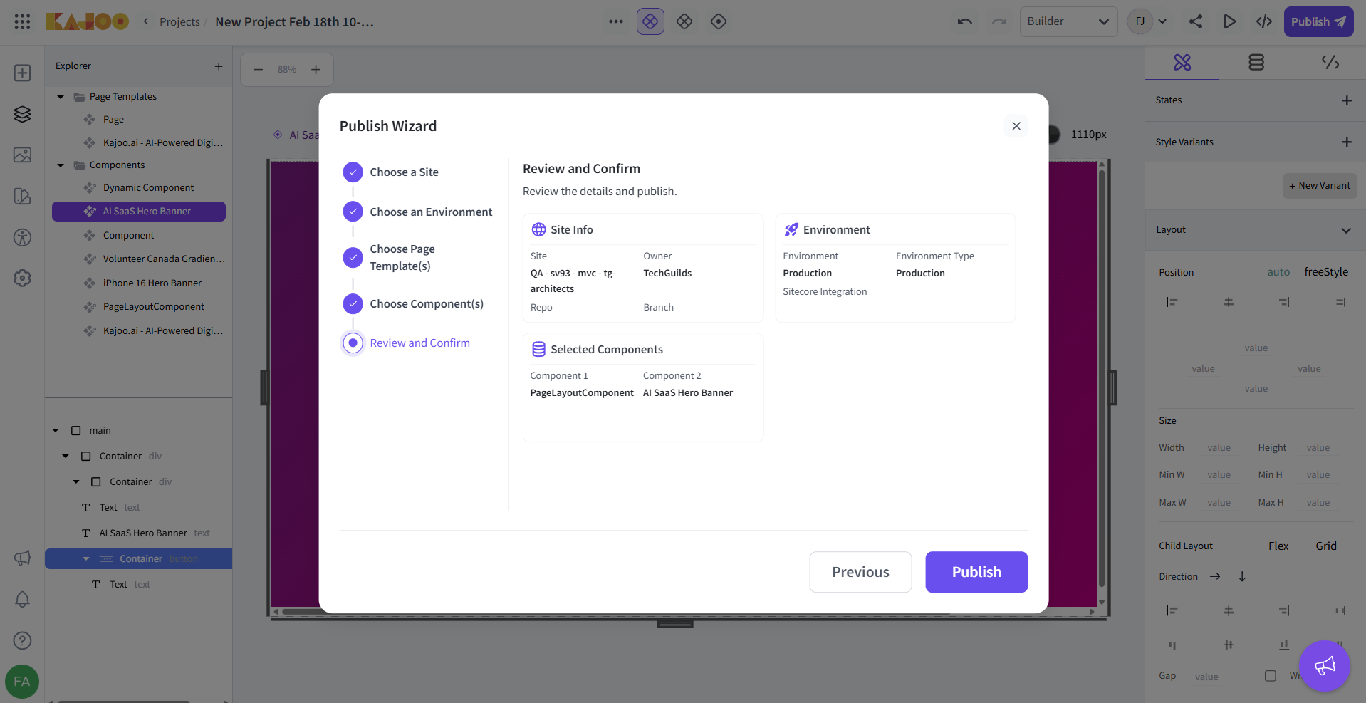The image size is (1366, 703).
Task: Open the apps grid menu icon
Action: (x=22, y=21)
